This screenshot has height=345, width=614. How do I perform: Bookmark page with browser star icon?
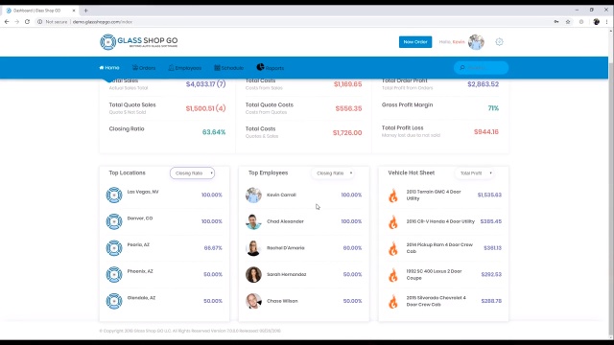[x=568, y=22]
